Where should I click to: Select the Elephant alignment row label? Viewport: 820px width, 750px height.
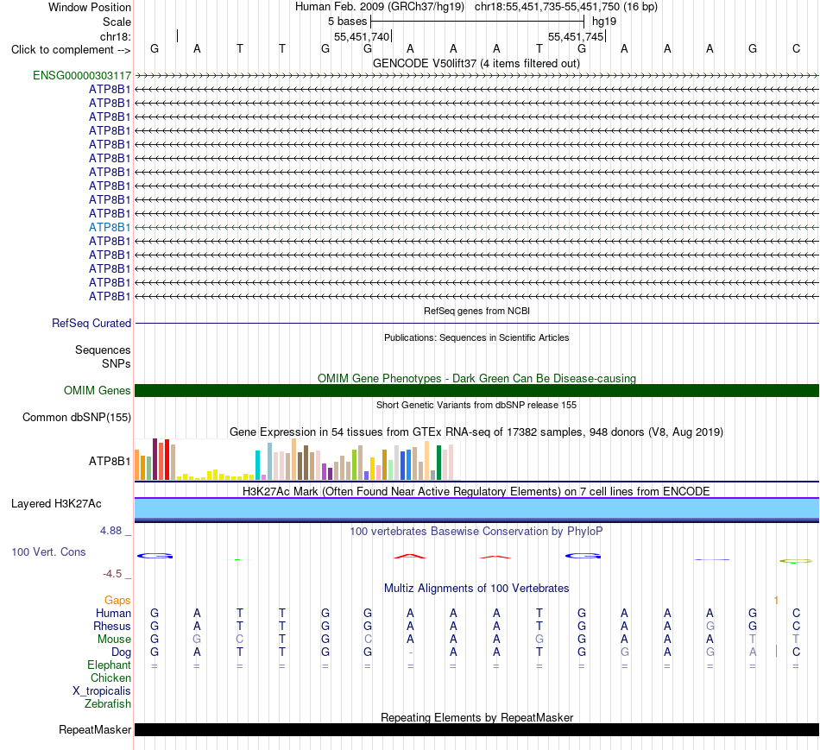(x=109, y=665)
